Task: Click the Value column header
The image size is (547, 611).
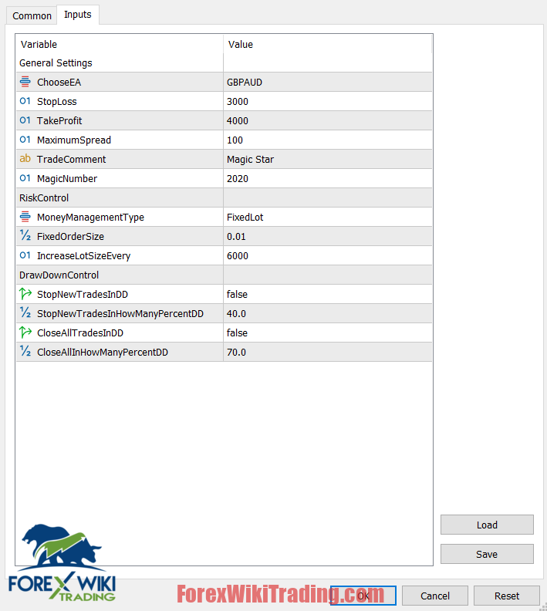Action: coord(328,45)
